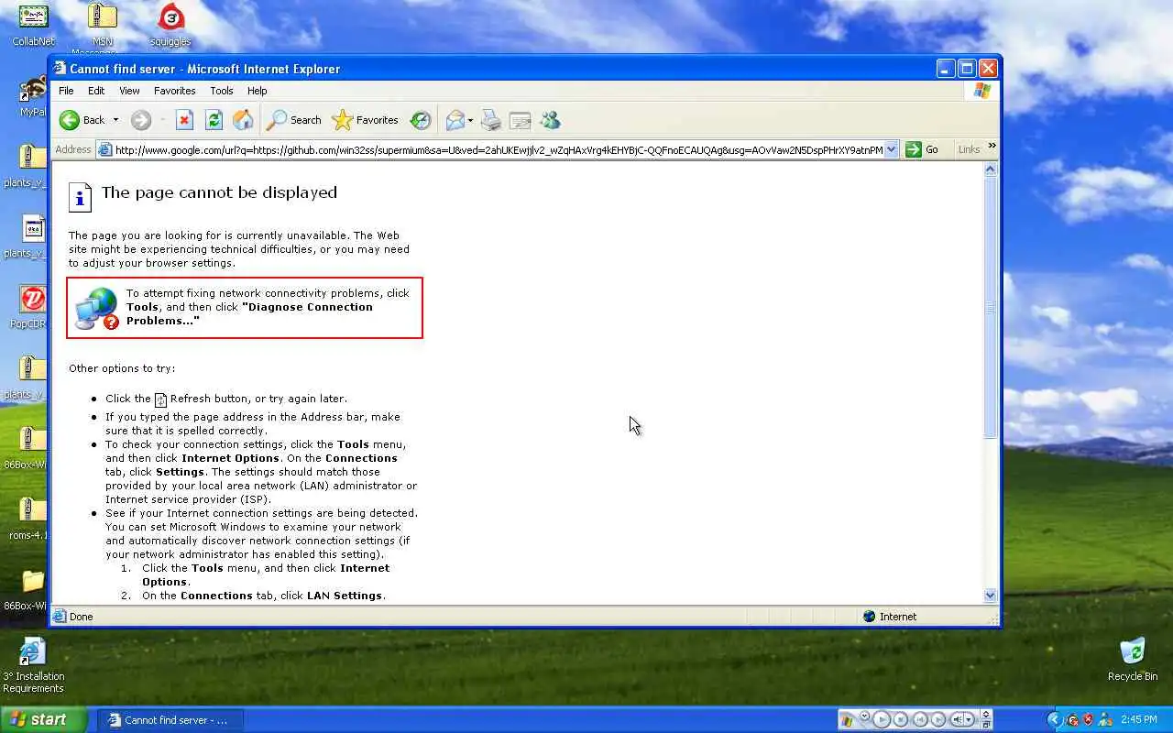Go back using the green Back arrow
Screen dimensions: 1173x733
pos(82,120)
